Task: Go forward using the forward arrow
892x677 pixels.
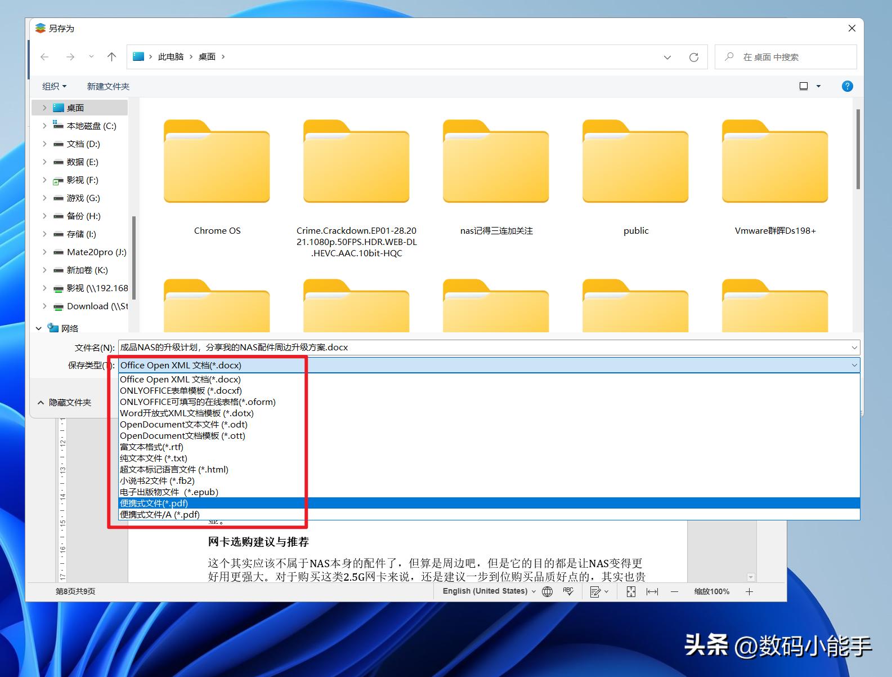Action: tap(70, 57)
